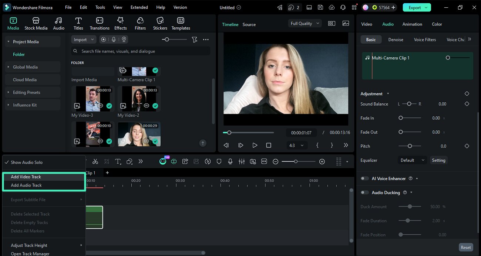This screenshot has width=481, height=256.
Task: Click the Equalizer Setting button
Action: click(x=438, y=160)
